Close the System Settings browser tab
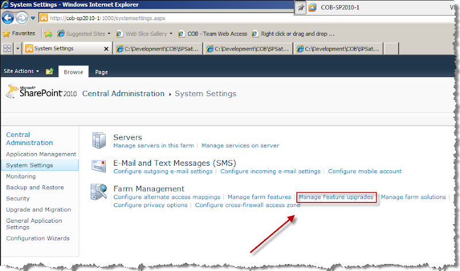Screen dimensions: 460x271 click(x=106, y=49)
